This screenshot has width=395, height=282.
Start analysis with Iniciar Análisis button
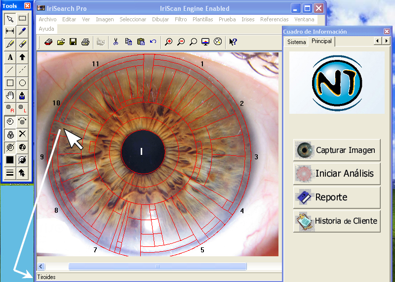[x=337, y=174]
